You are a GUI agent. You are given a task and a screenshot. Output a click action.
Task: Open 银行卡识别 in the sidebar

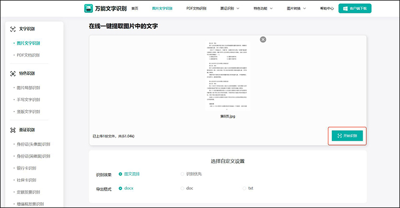tap(27, 168)
